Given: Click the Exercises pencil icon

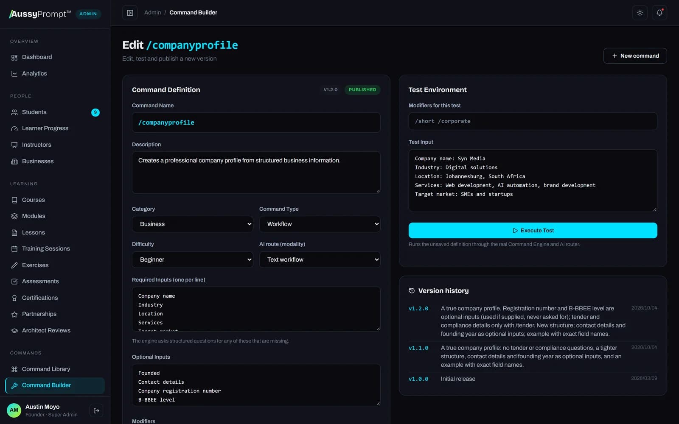Looking at the screenshot, I should (x=14, y=265).
